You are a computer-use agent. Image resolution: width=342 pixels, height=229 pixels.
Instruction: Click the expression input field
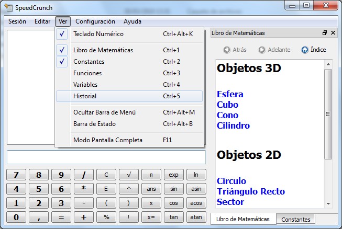click(x=106, y=157)
